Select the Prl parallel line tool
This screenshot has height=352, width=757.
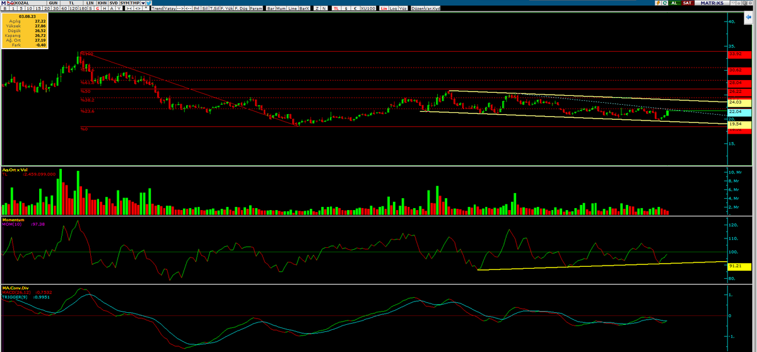197,8
